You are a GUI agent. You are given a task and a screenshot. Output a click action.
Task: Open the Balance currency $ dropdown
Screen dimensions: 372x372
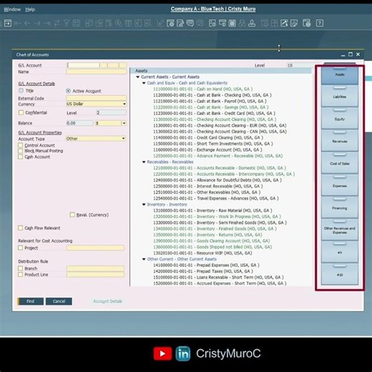coord(124,123)
